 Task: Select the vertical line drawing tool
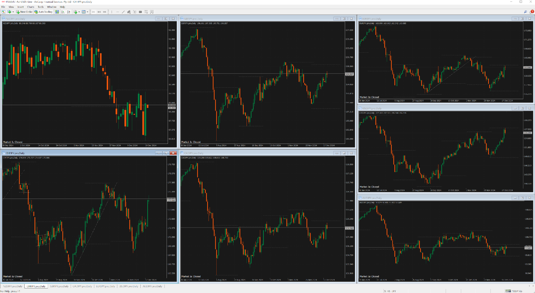point(112,12)
